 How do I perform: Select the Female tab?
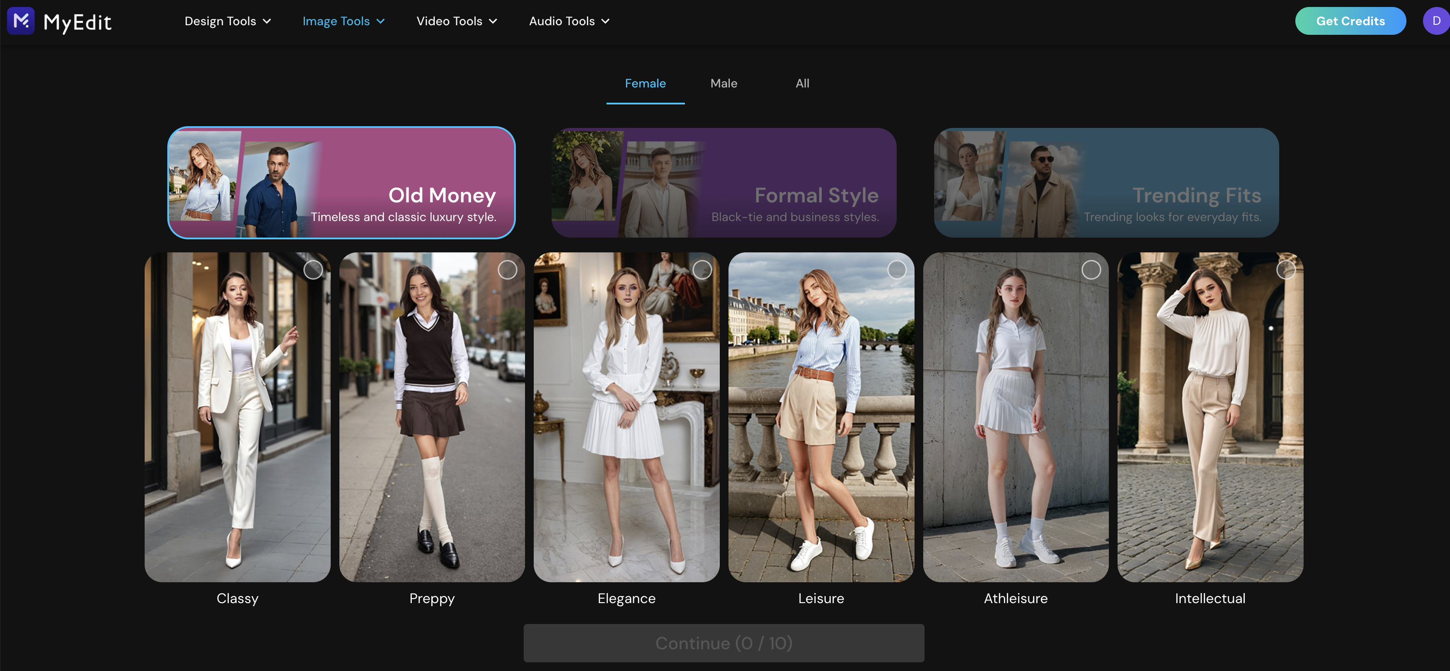point(645,83)
